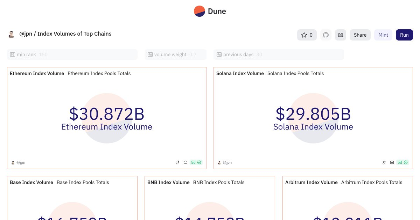The width and height of the screenshot is (420, 220).
Task: Click the dashboard screenshot camera icon
Action: [340, 35]
